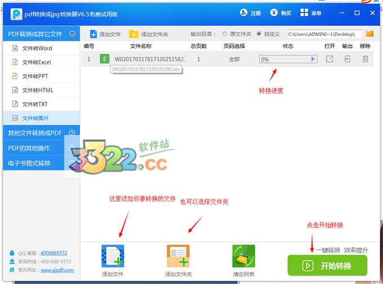Click the 添加文件夹 text in top toolbar

coord(154,34)
